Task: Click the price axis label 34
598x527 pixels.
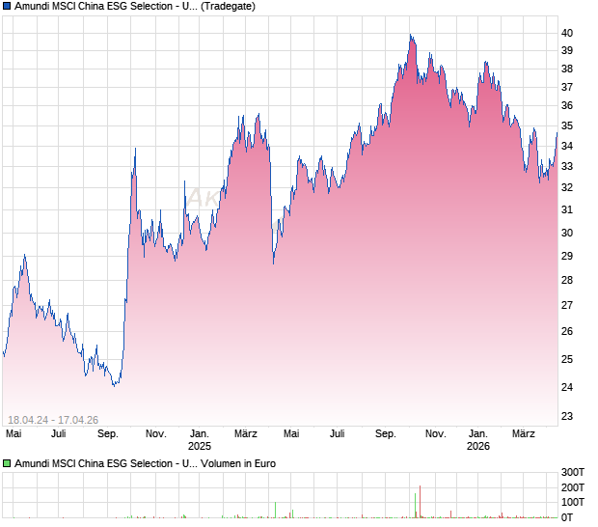Action: (567, 146)
